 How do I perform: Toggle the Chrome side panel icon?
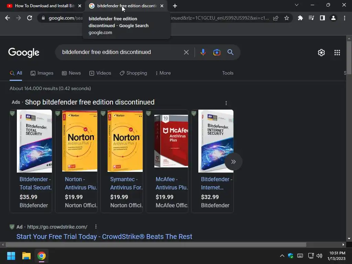pyautogui.click(x=322, y=18)
